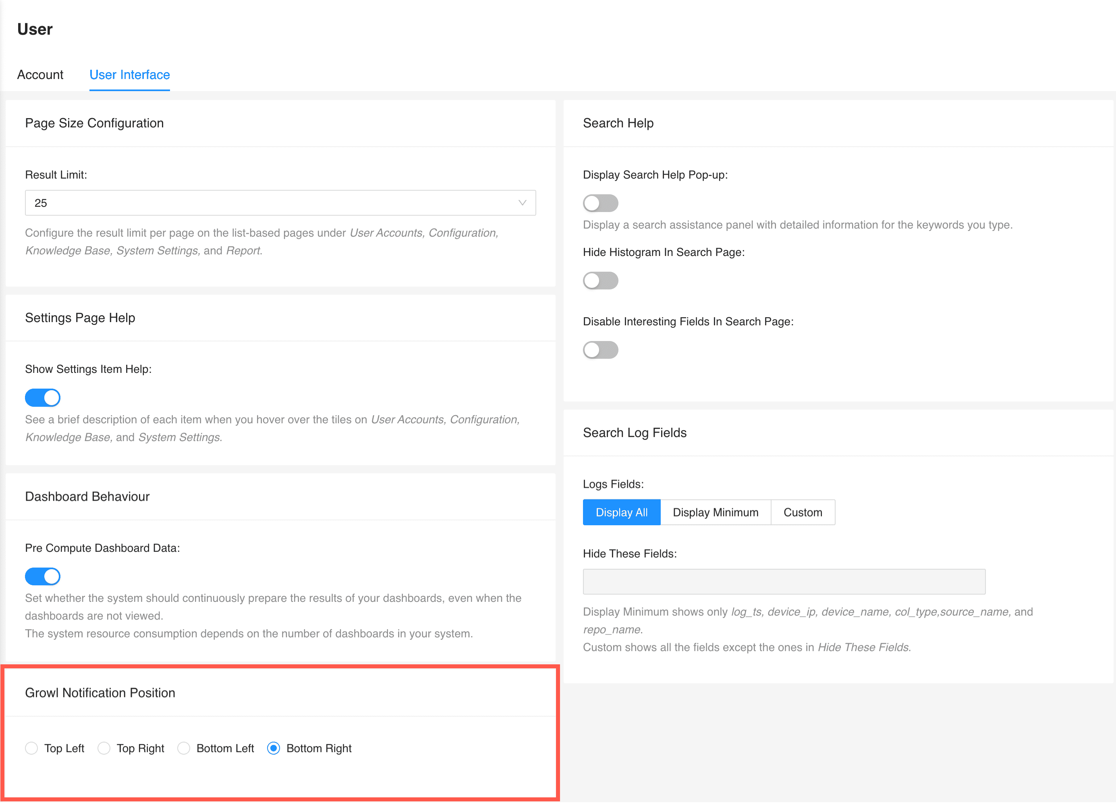Choose Display Minimum for log fields
Screen dimensions: 1116x803
pyautogui.click(x=716, y=512)
